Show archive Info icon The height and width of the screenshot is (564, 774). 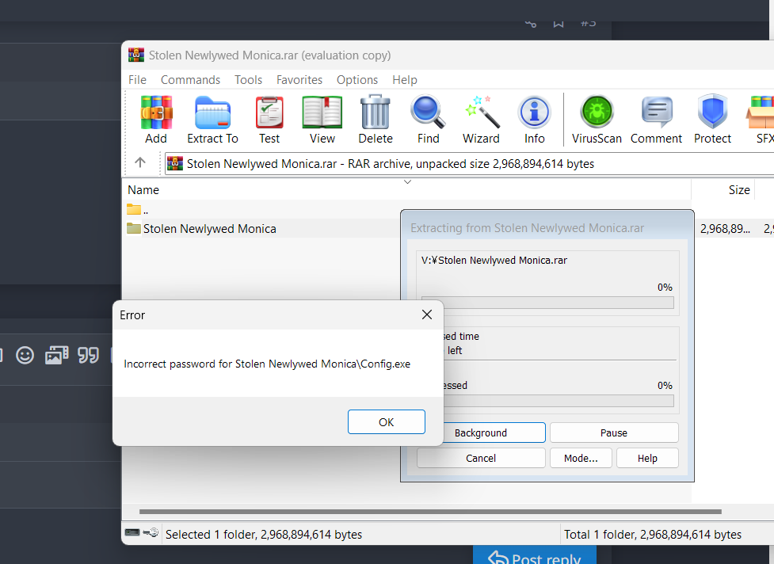coord(534,112)
